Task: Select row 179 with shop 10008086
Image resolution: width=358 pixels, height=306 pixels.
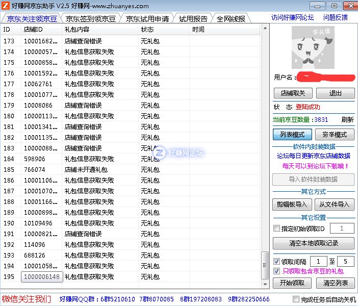Action: click(x=130, y=105)
